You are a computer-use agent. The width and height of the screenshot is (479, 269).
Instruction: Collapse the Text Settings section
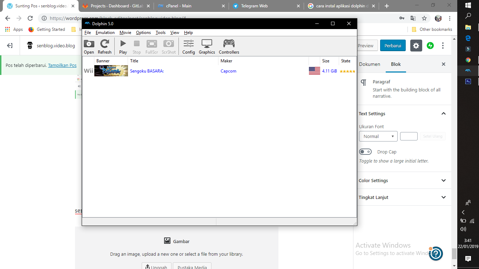tap(443, 113)
